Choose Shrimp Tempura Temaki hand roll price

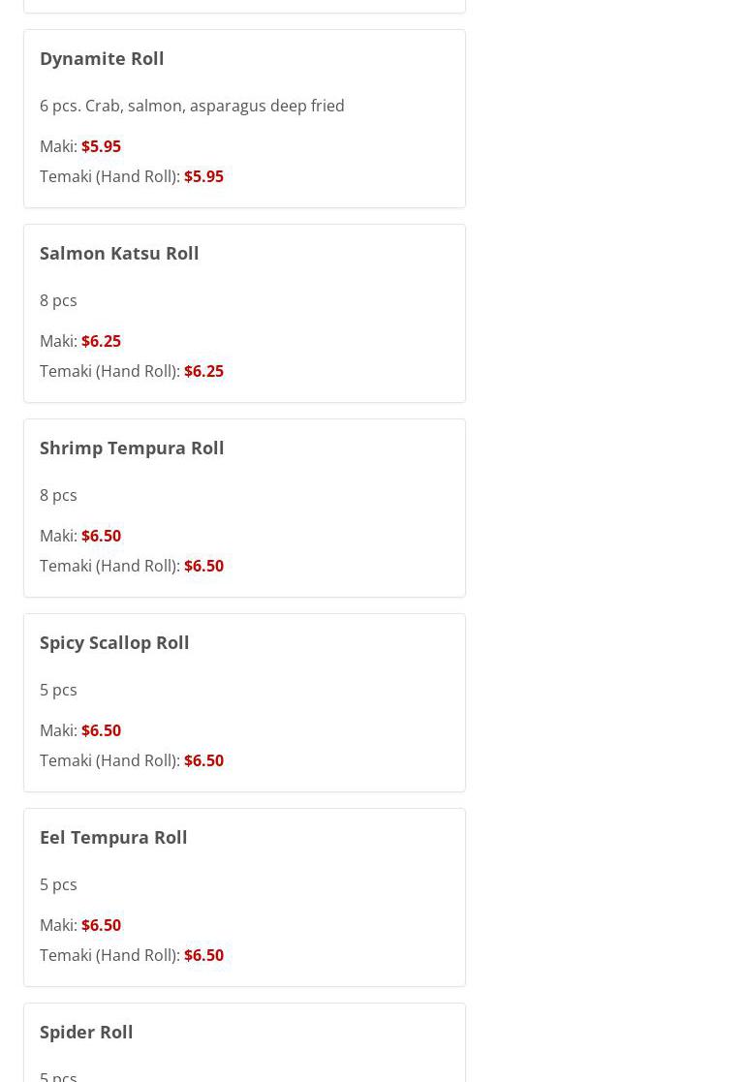coord(203,566)
